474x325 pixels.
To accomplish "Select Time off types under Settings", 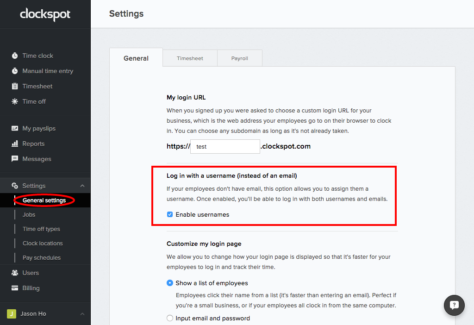I will [41, 229].
